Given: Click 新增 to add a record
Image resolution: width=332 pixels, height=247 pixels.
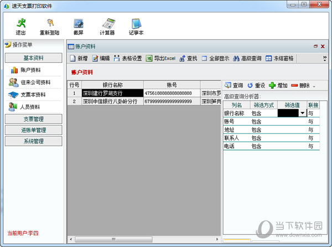Looking at the screenshot, I should coord(79,58).
